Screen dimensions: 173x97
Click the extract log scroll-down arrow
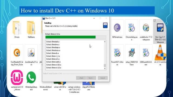pos(105,68)
